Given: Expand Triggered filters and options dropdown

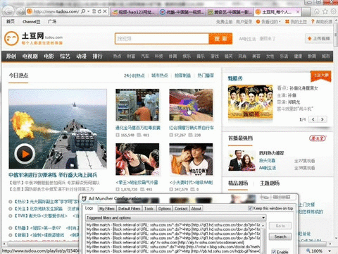Looking at the screenshot, I should click(x=263, y=217).
